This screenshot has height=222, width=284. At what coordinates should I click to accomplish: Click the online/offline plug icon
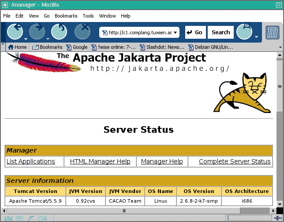click(278, 218)
